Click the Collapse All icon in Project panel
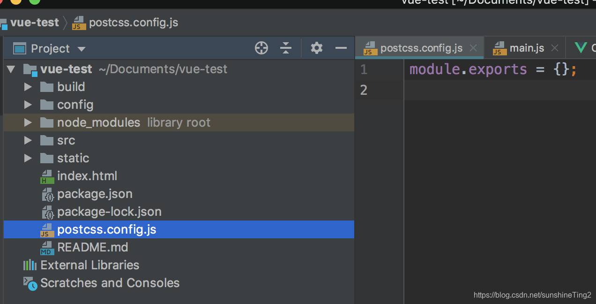This screenshot has width=596, height=304. (x=286, y=48)
